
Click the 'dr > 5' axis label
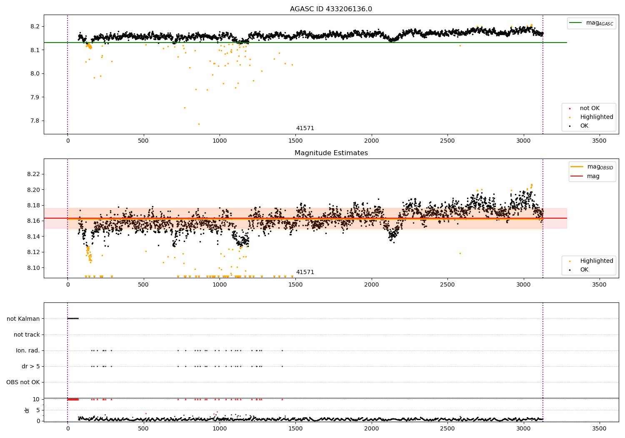[31, 366]
